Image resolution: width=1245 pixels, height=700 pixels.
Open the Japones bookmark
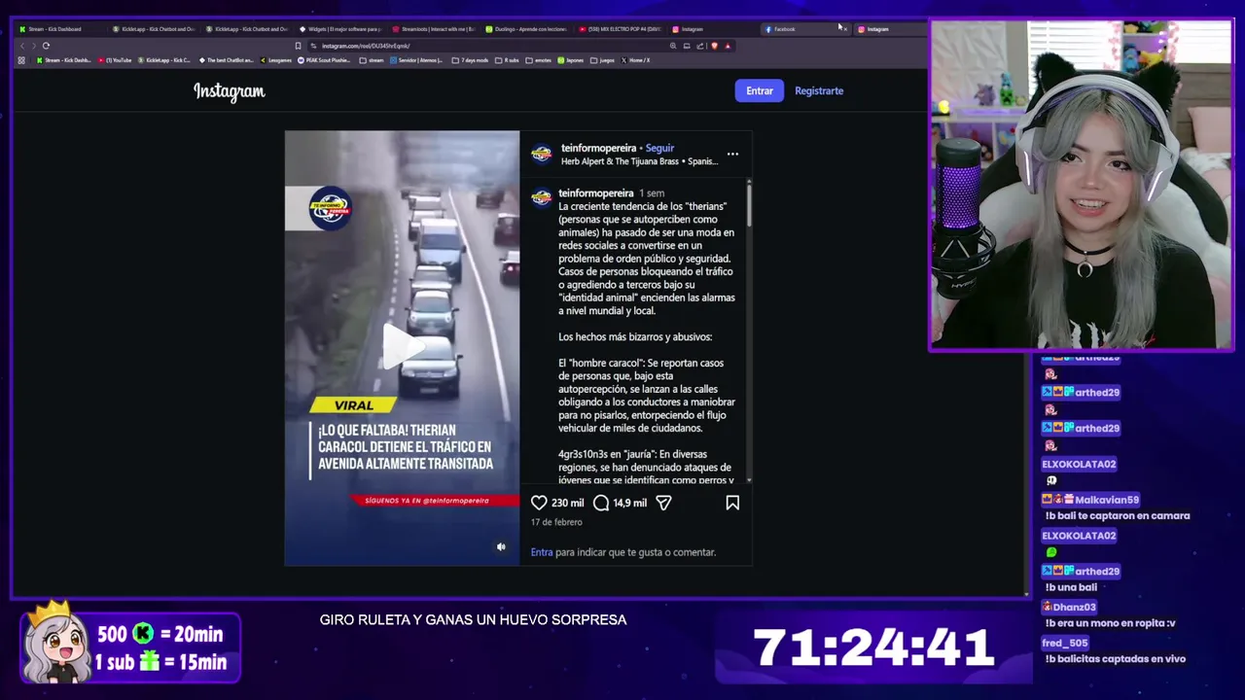pos(571,60)
